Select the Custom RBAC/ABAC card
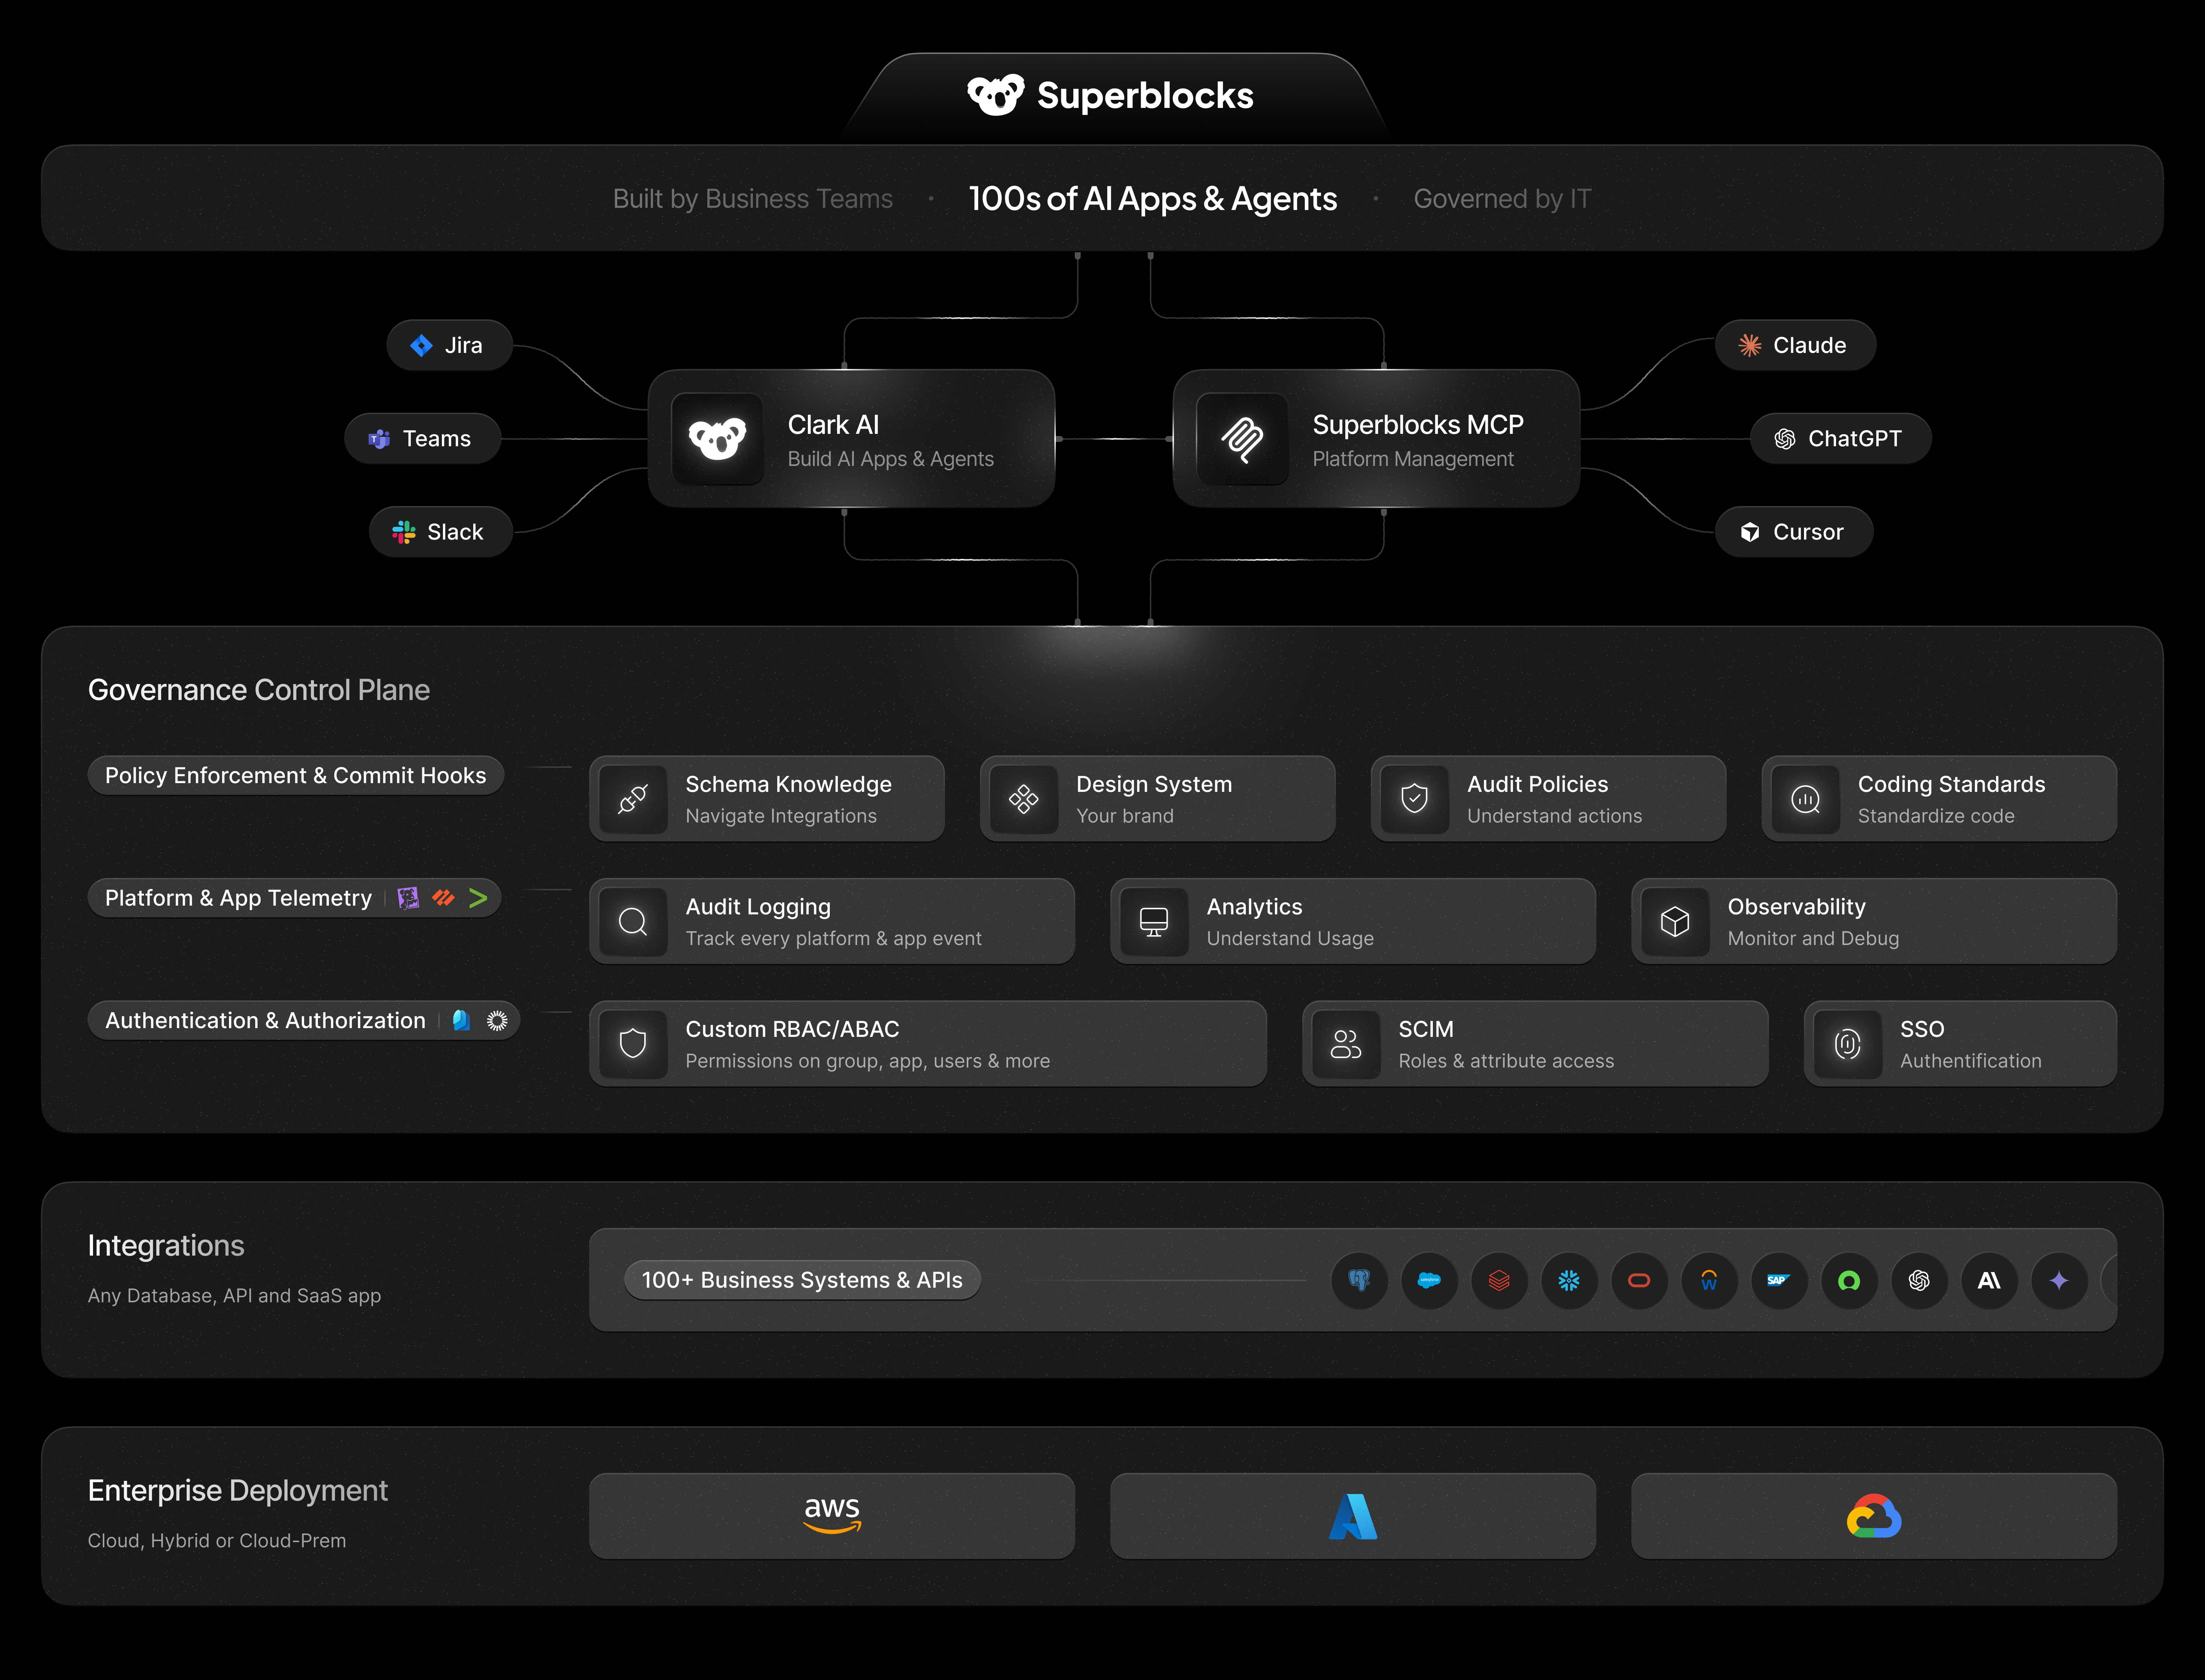Image resolution: width=2205 pixels, height=1680 pixels. (x=927, y=1044)
